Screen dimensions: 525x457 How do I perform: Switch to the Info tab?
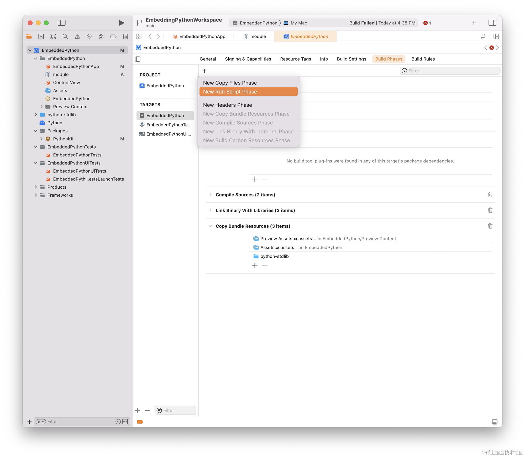324,59
